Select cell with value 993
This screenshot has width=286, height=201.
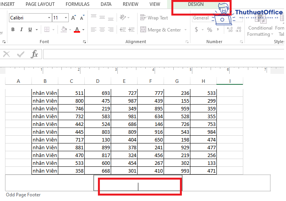[177, 171]
